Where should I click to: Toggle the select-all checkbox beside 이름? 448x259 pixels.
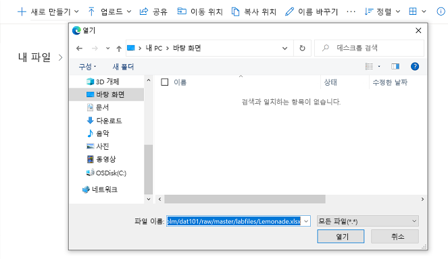165,82
